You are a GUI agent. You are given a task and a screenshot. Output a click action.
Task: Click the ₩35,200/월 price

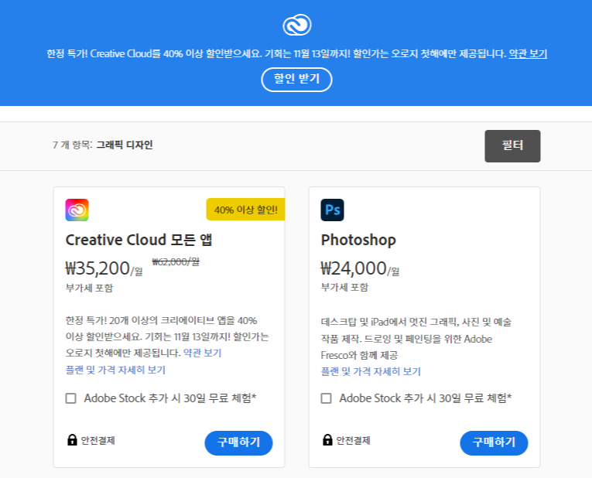click(x=104, y=268)
